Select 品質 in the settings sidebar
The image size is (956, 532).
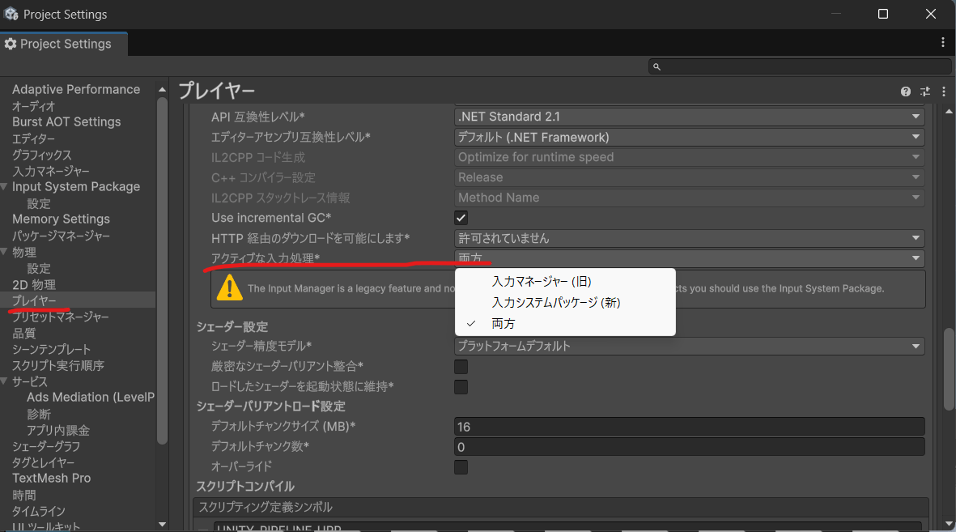(x=24, y=333)
